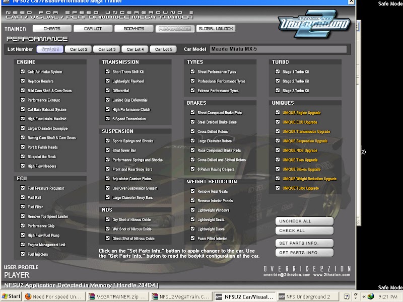This screenshot has height=302, width=403.
Task: Uncheck Foam Filled Interior
Action: pyautogui.click(x=192, y=238)
